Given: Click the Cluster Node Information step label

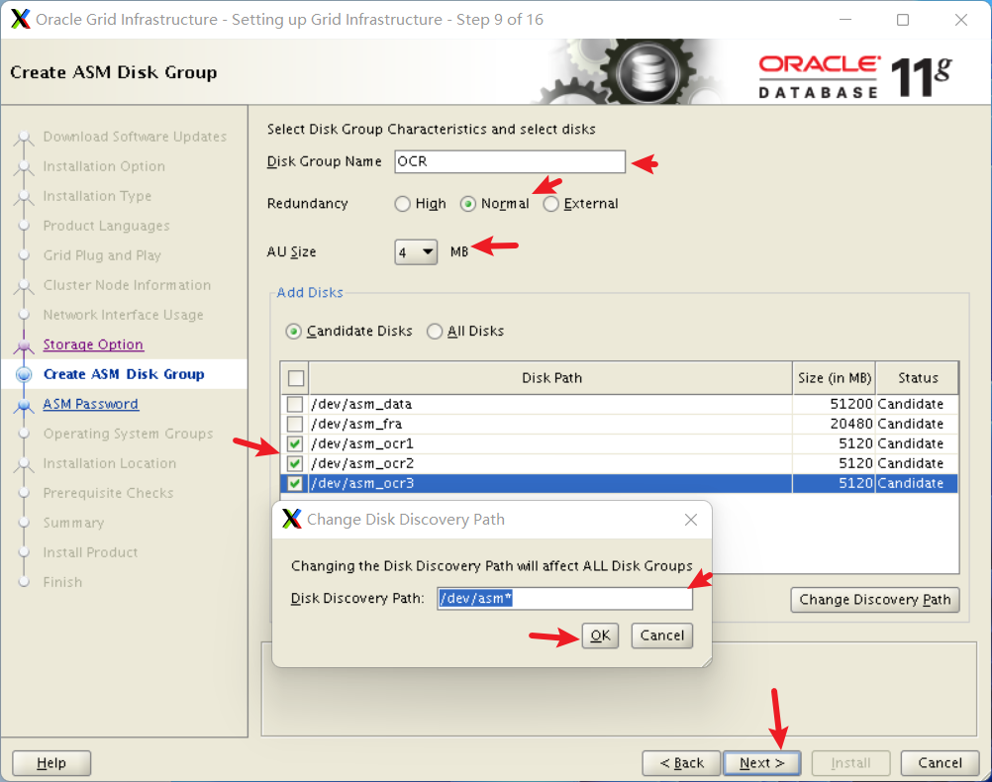Looking at the screenshot, I should point(127,285).
